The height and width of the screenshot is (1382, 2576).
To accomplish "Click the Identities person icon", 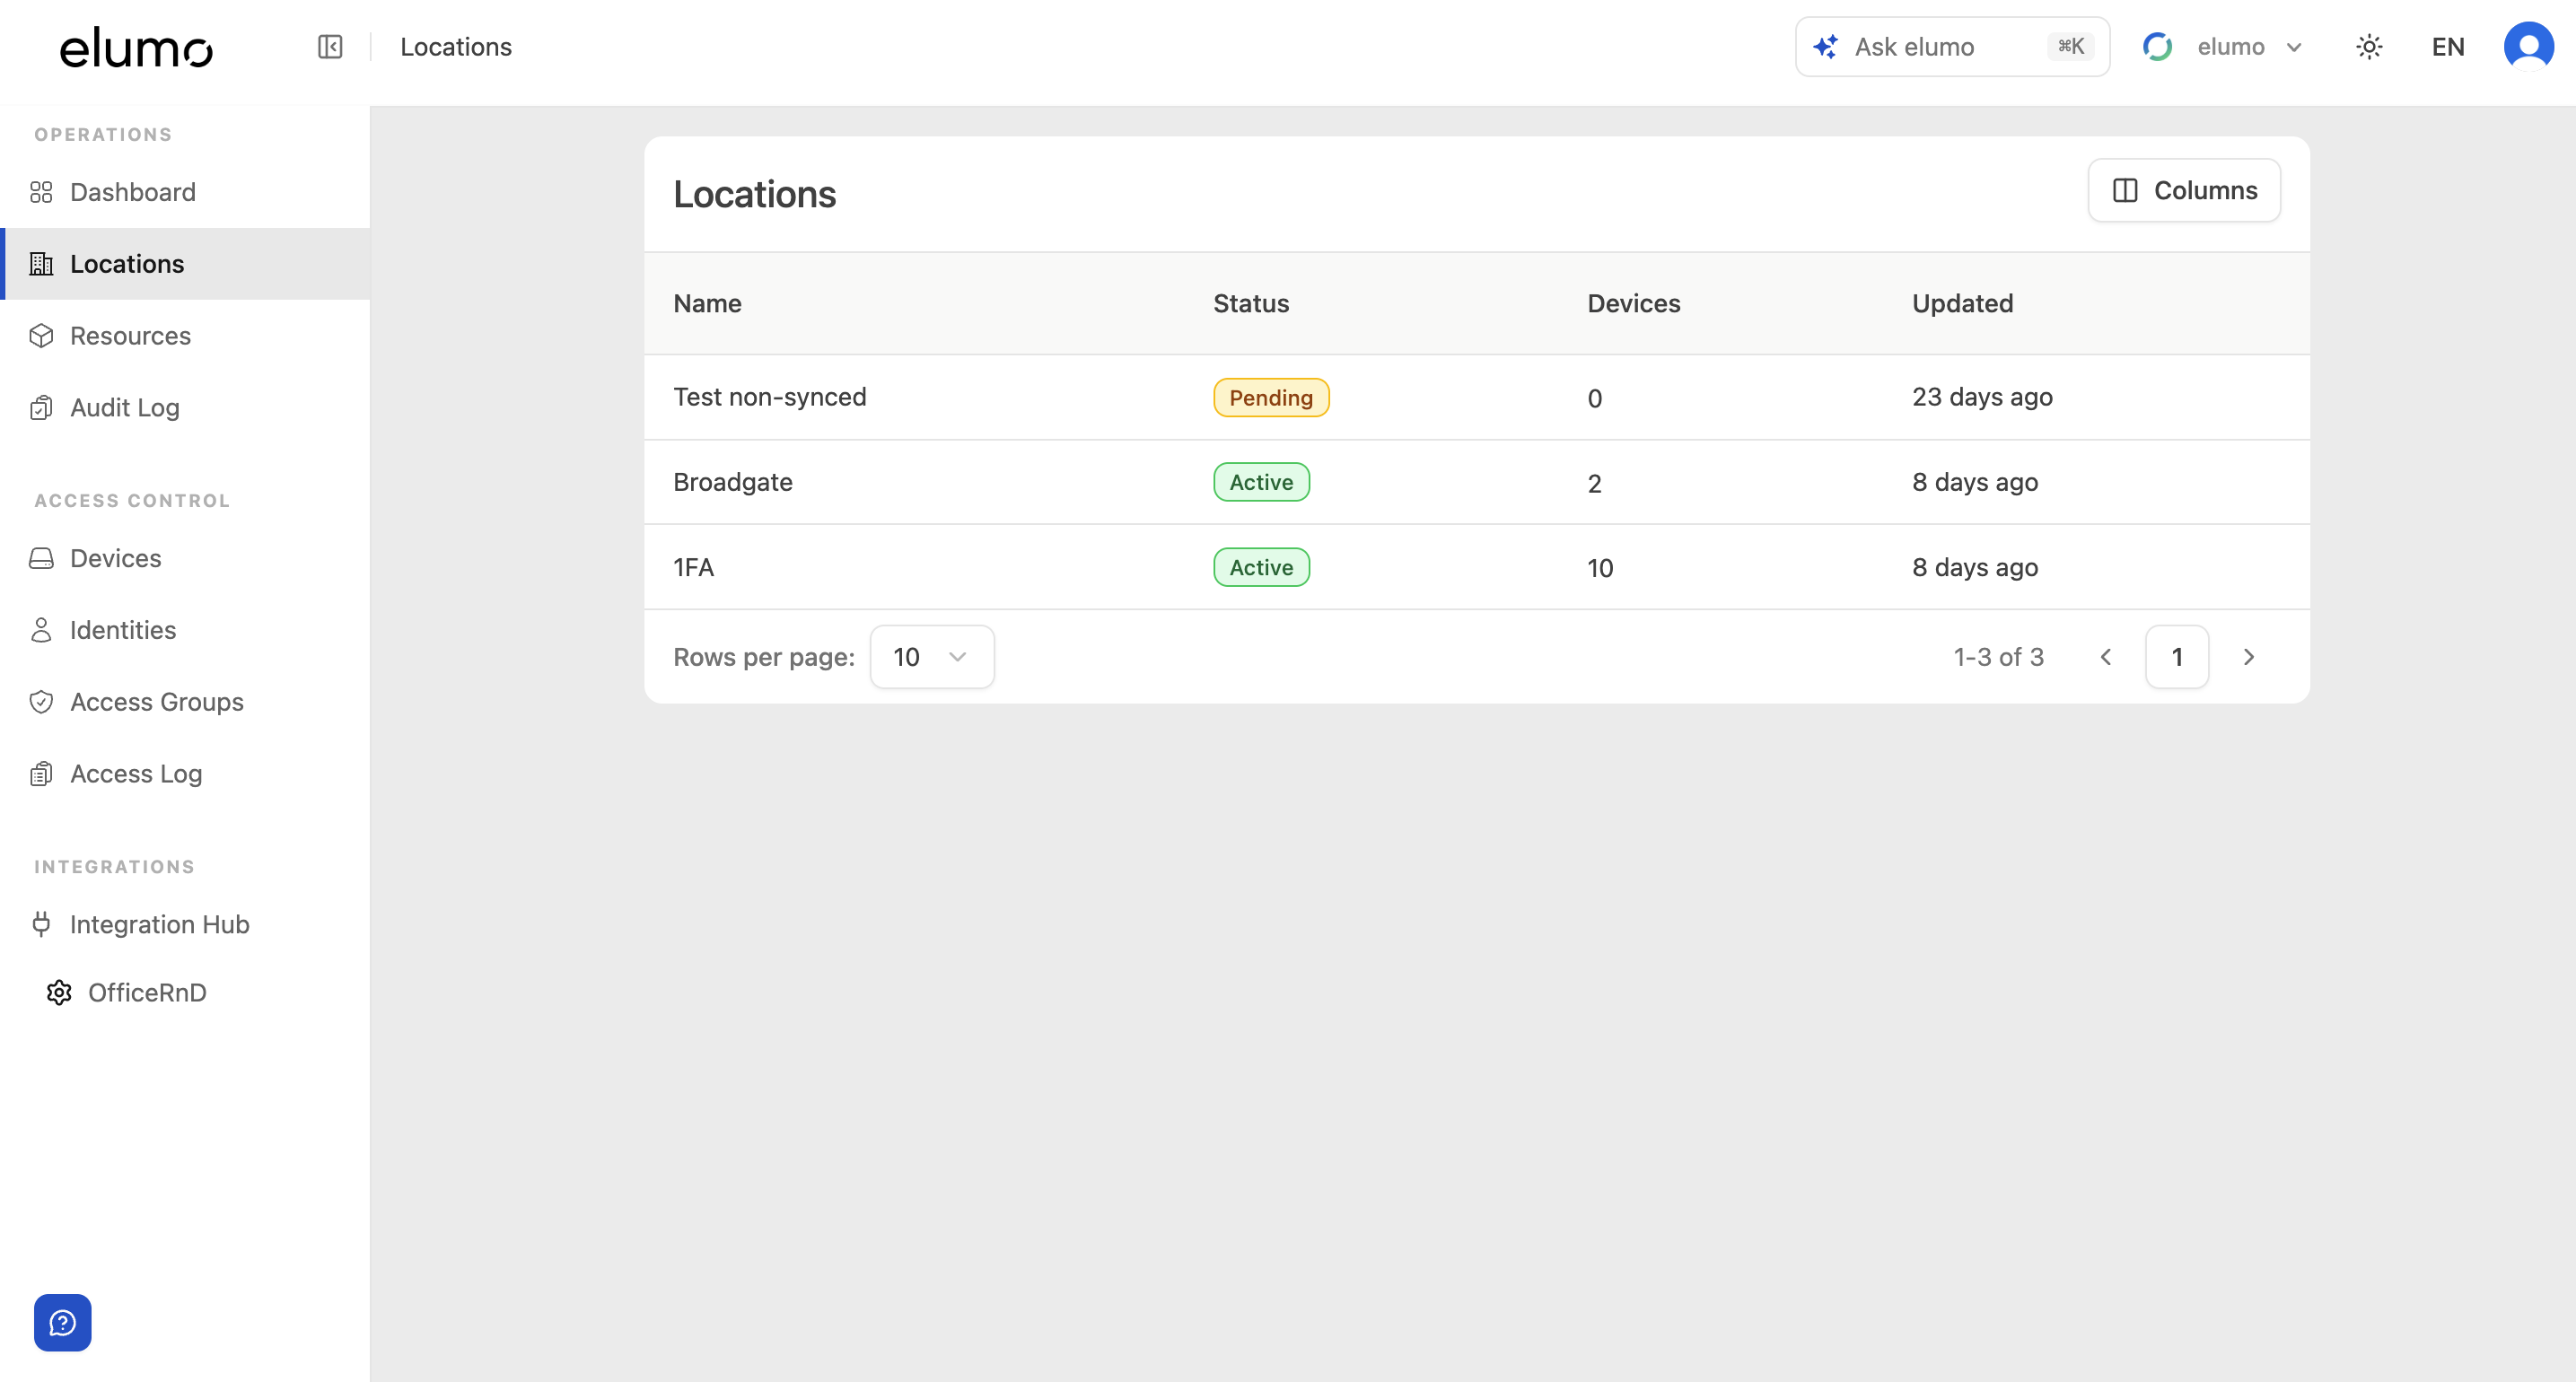I will (x=41, y=630).
